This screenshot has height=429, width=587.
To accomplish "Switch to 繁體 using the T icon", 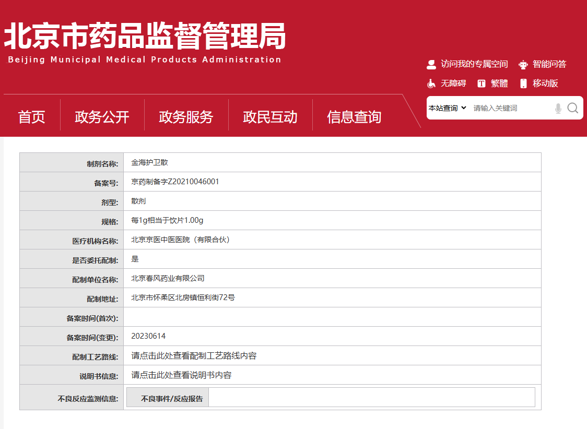I will 481,84.
